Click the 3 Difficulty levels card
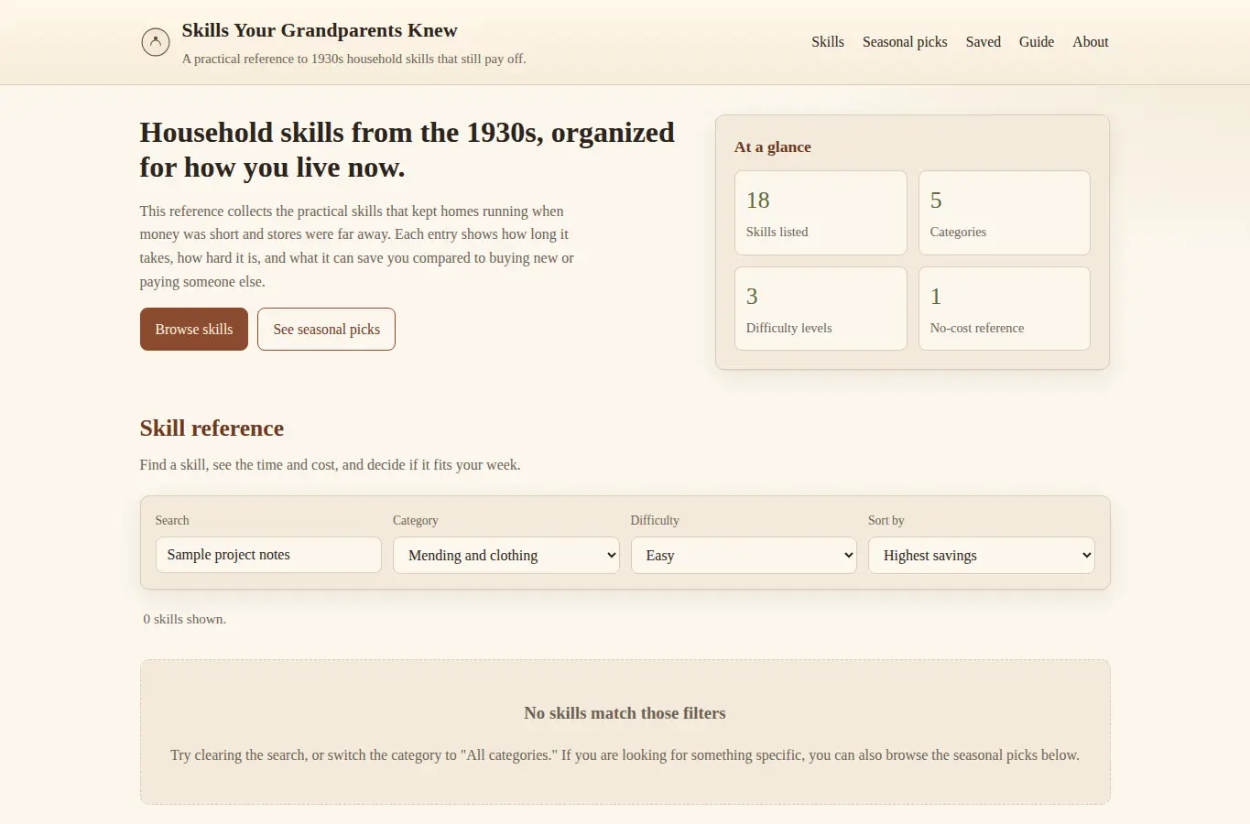Screen dimensions: 1250x824 click(x=821, y=309)
